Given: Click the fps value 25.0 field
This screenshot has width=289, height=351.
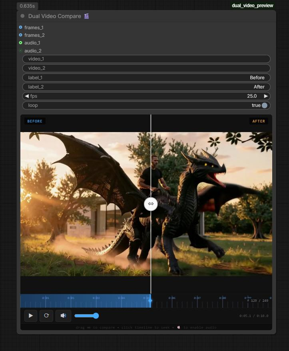Looking at the screenshot, I should [x=252, y=96].
